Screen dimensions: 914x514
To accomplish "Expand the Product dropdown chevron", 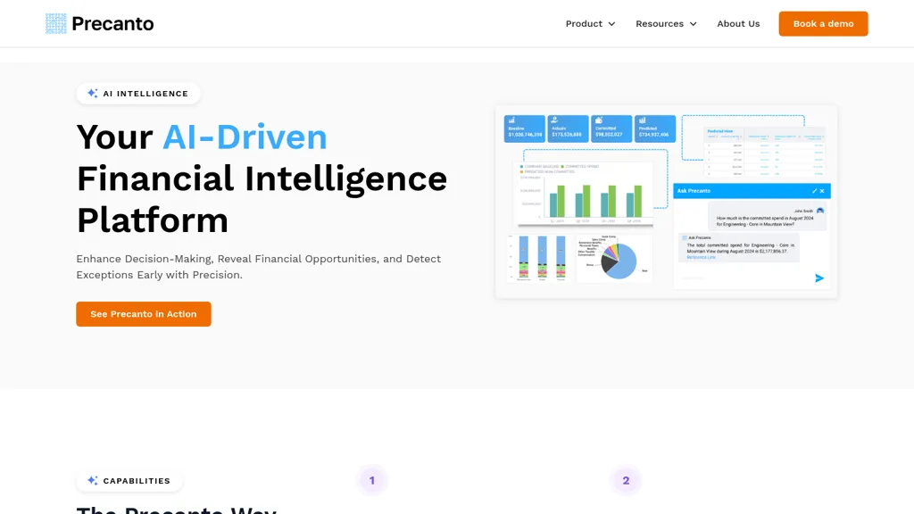I will [x=611, y=24].
